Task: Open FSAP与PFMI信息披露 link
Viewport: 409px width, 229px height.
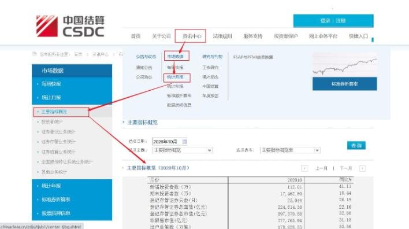Action: pos(253,57)
